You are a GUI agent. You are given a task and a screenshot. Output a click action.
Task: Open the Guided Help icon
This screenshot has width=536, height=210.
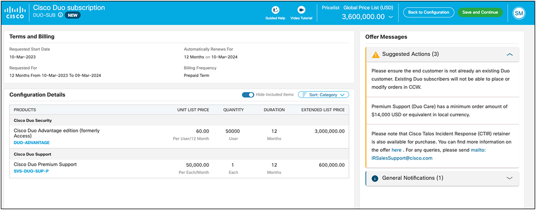point(275,10)
